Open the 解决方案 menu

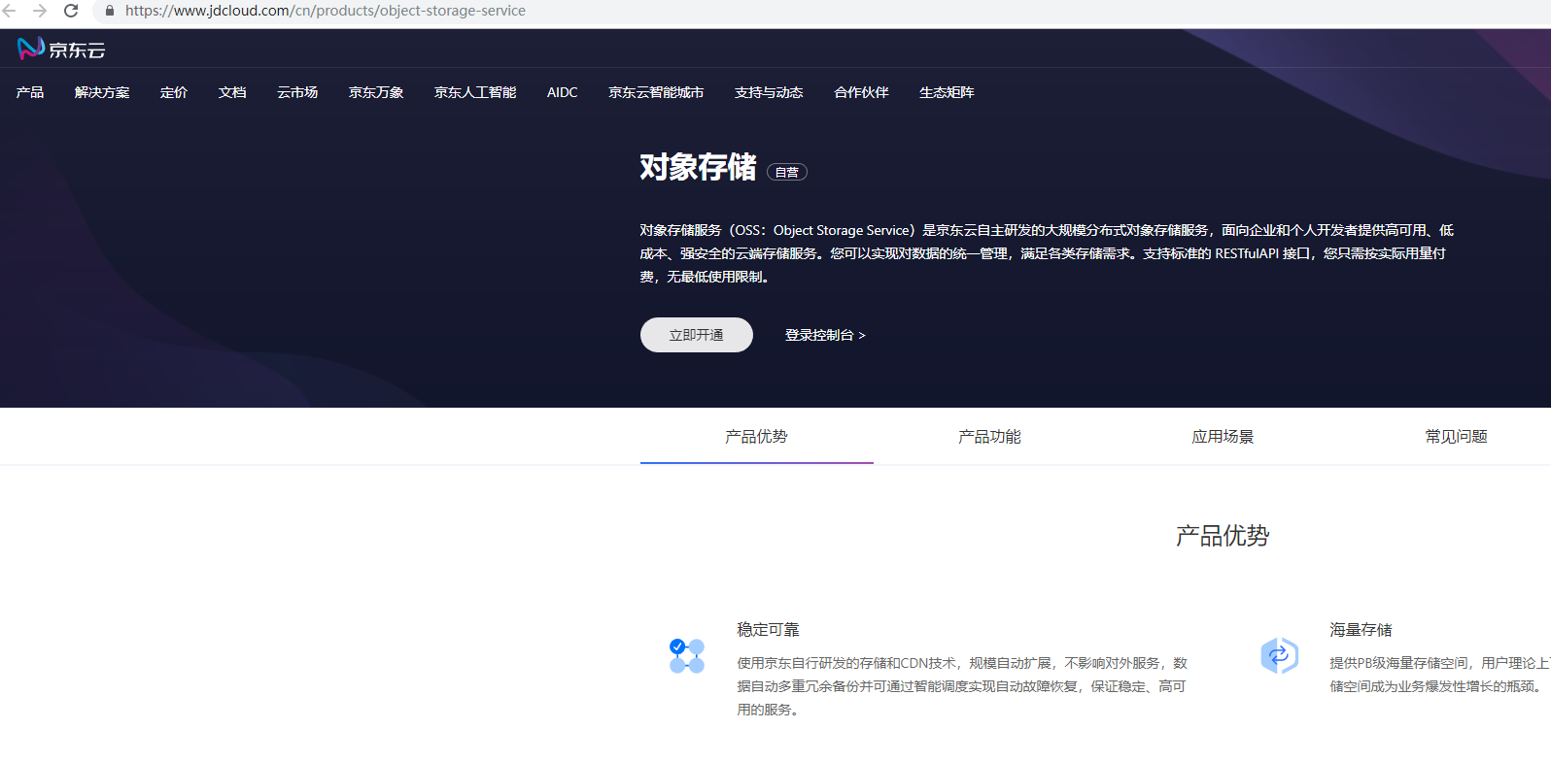click(x=102, y=92)
